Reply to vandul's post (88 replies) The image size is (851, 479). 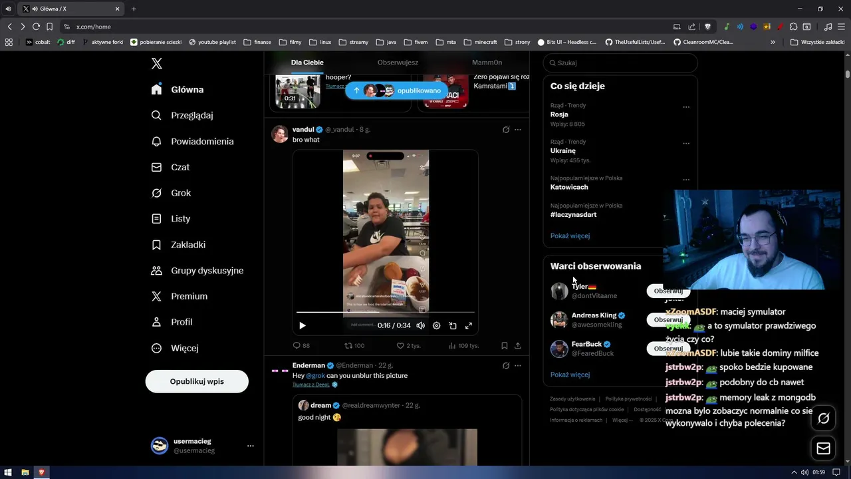click(301, 345)
